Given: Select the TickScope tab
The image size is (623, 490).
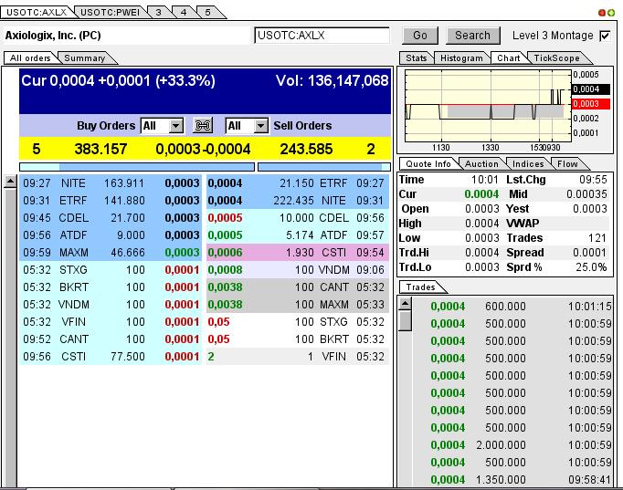Looking at the screenshot, I should [x=555, y=58].
